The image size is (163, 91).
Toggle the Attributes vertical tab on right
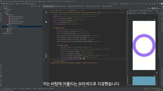click(160, 13)
